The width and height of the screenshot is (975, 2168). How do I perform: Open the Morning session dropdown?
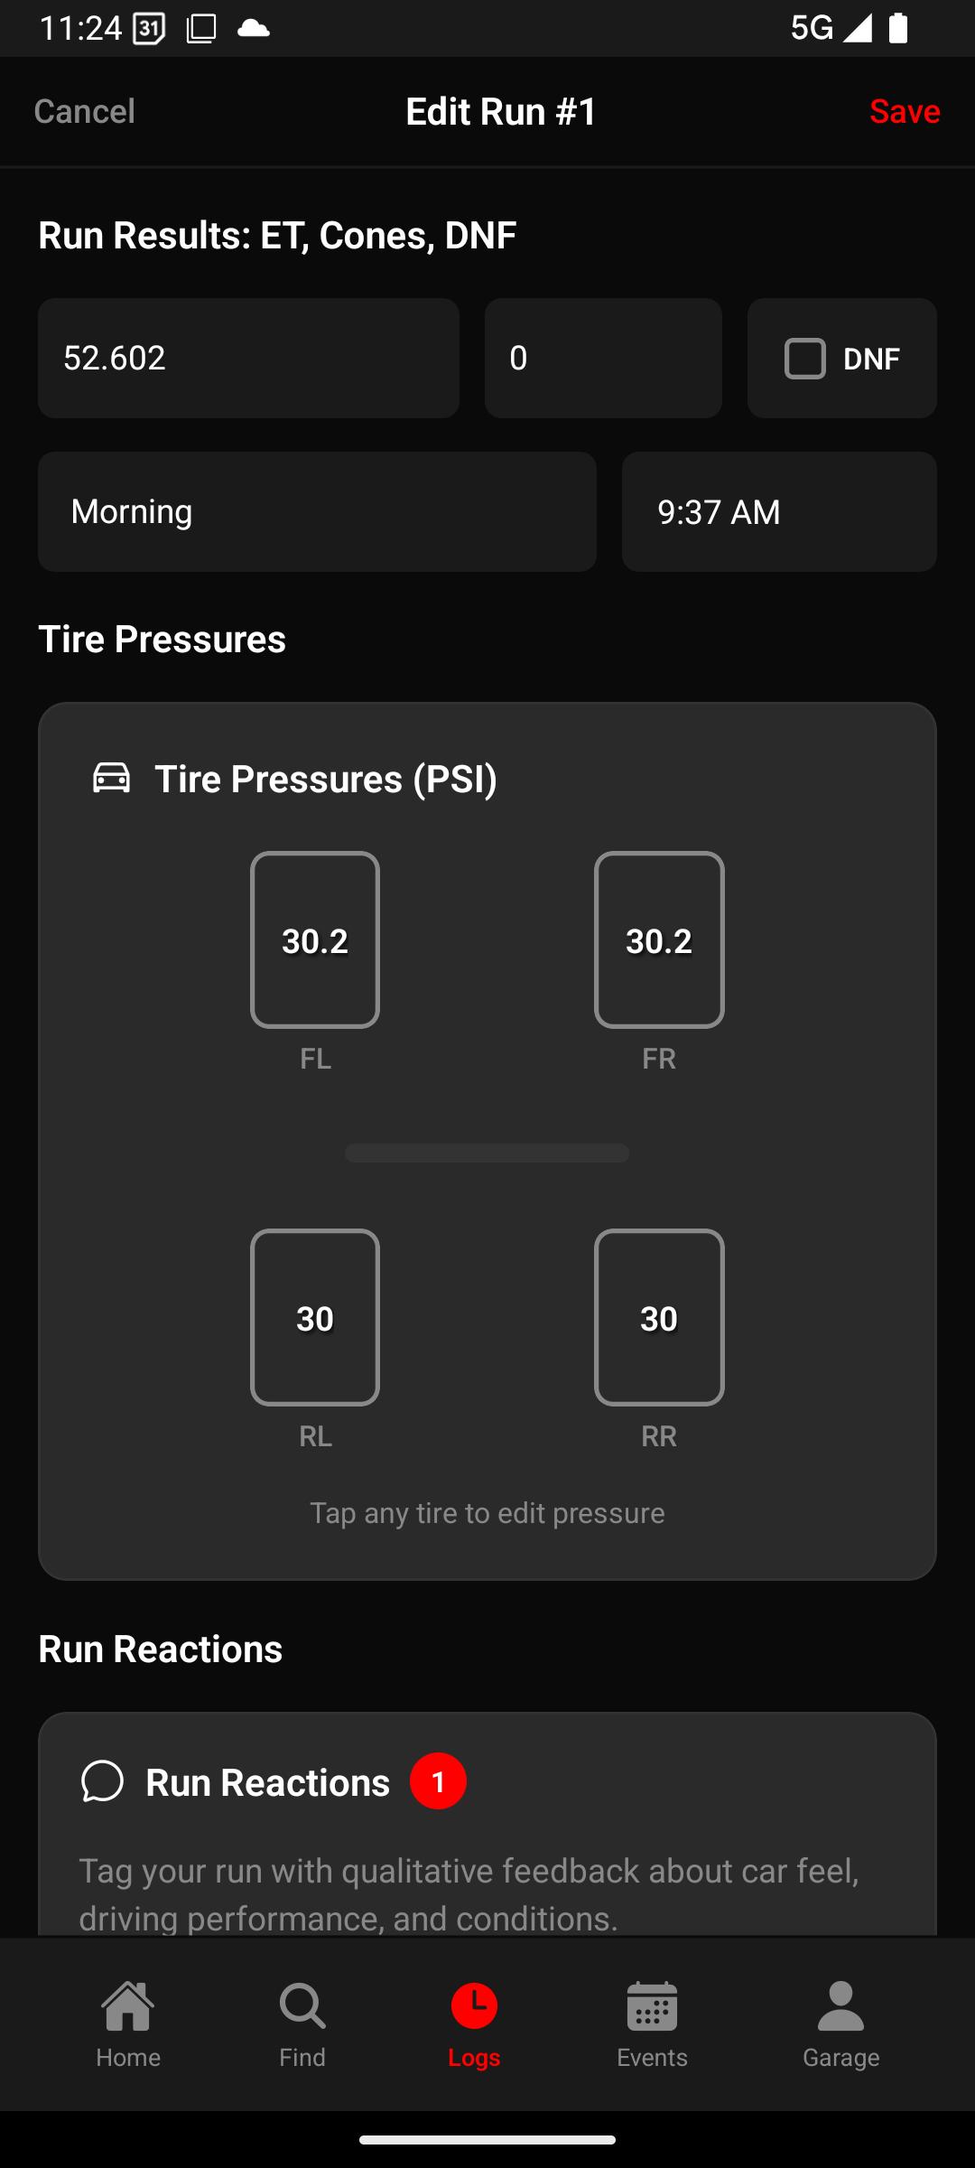point(317,511)
